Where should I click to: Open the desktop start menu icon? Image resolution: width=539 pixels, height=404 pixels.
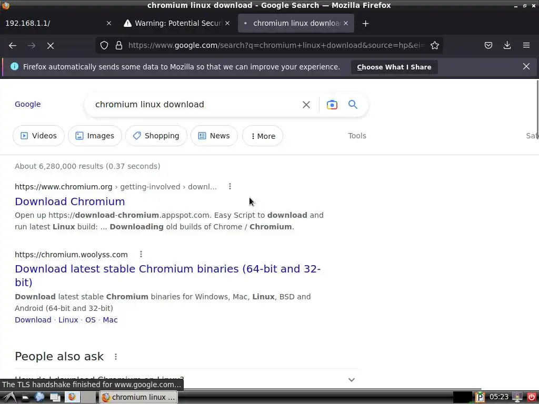(9, 397)
